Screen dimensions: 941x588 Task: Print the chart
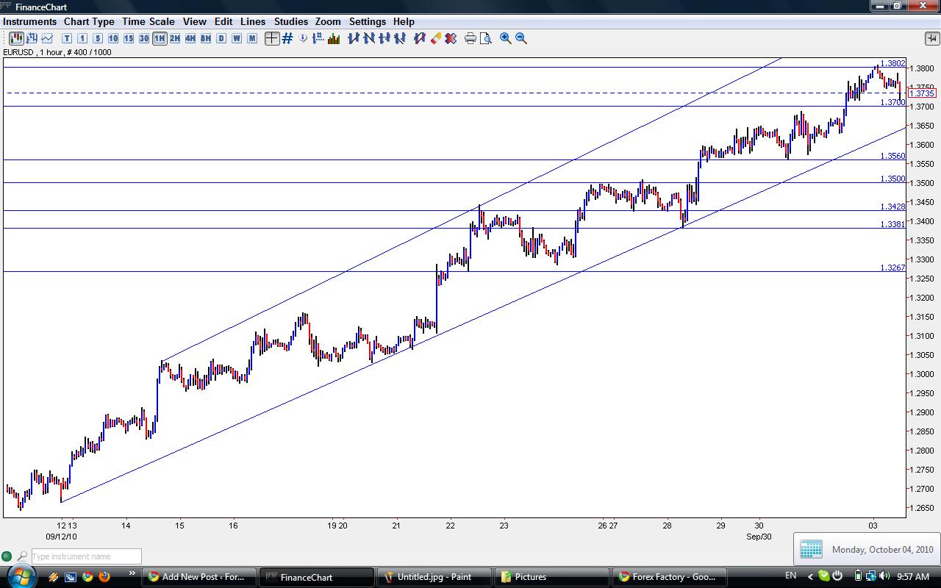[x=470, y=38]
